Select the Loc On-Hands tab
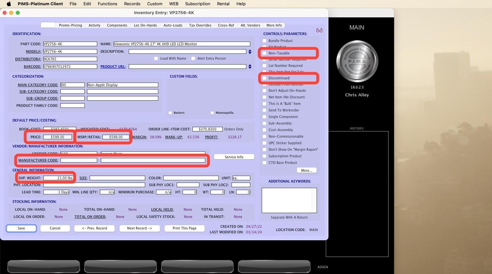The height and width of the screenshot is (274, 492). pyautogui.click(x=145, y=25)
